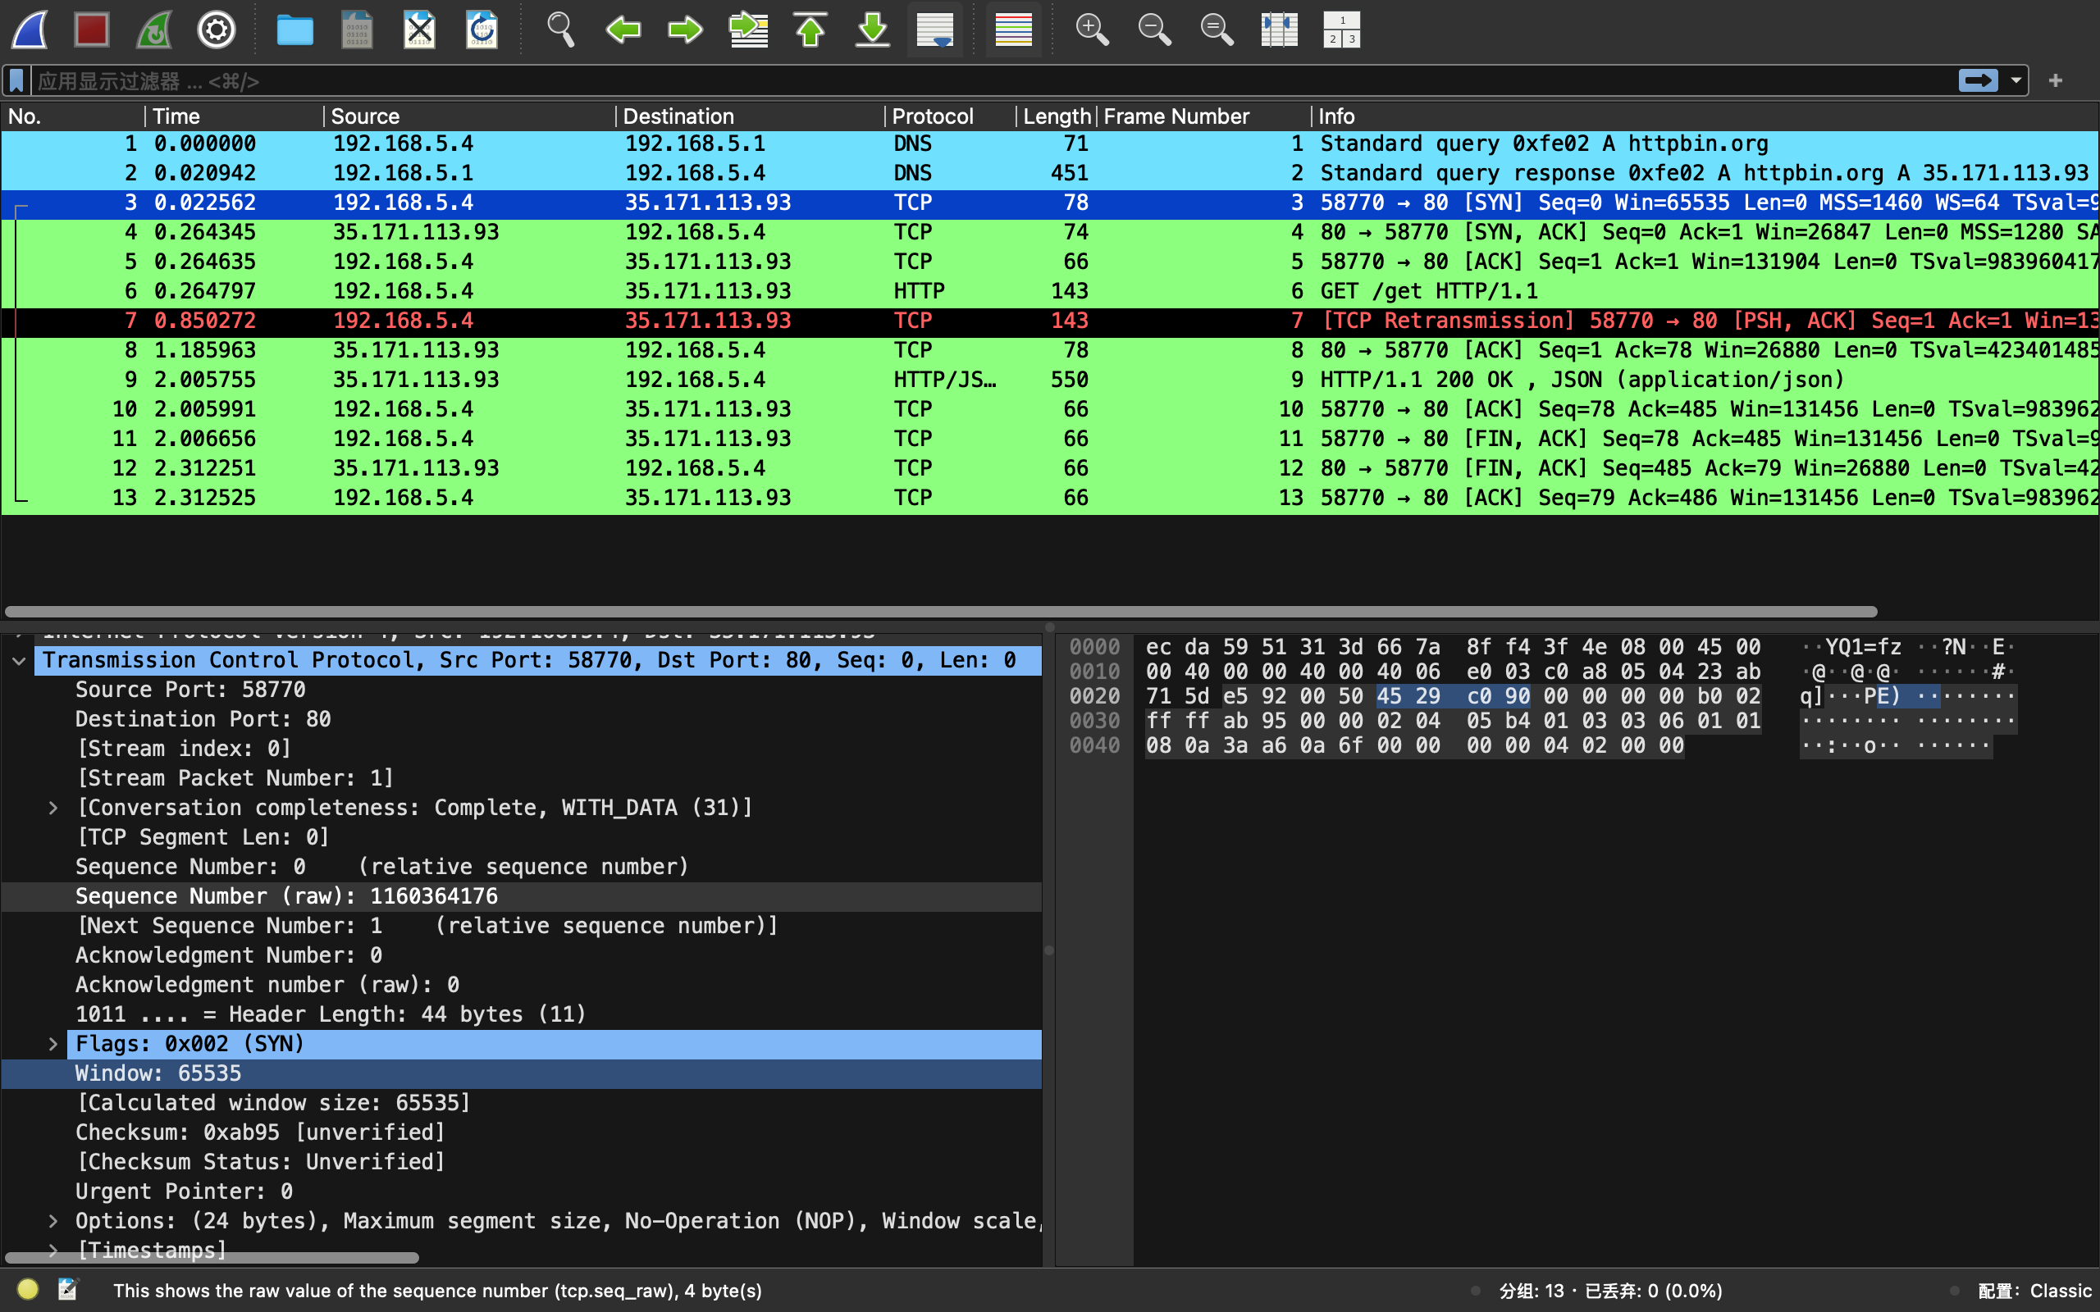The width and height of the screenshot is (2100, 1312).
Task: Close this capture file icon
Action: [420, 30]
